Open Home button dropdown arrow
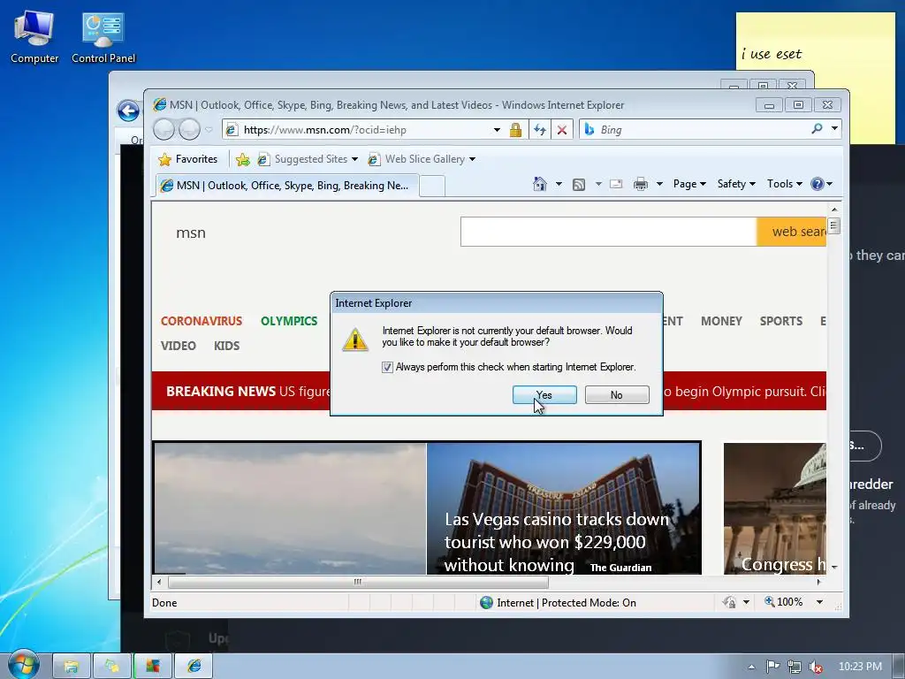The image size is (905, 679). click(x=559, y=184)
